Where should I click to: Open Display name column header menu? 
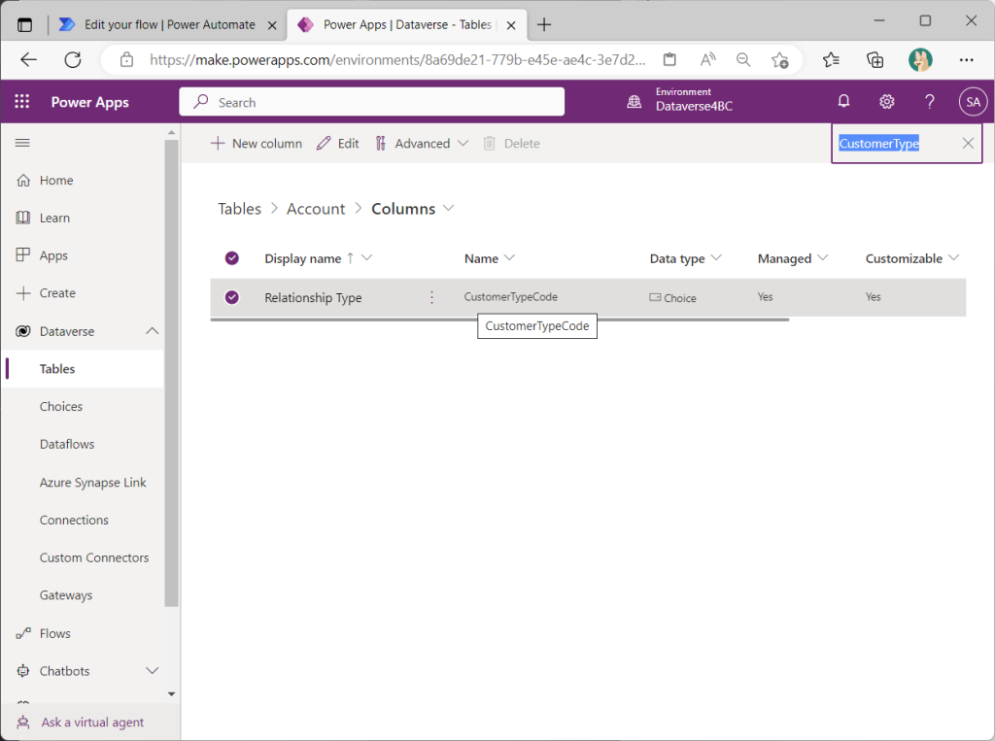366,257
